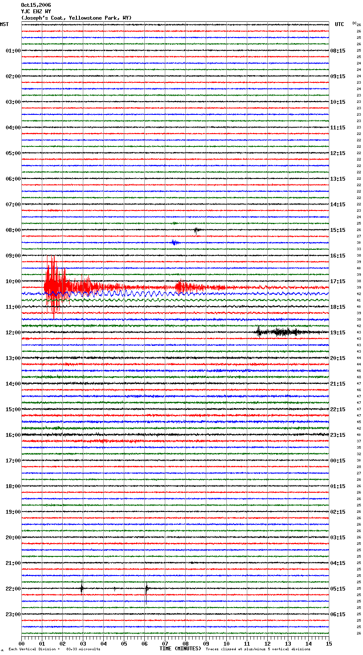Click the 'DC' column heading
This screenshot has height=655, width=363.
tap(354, 23)
